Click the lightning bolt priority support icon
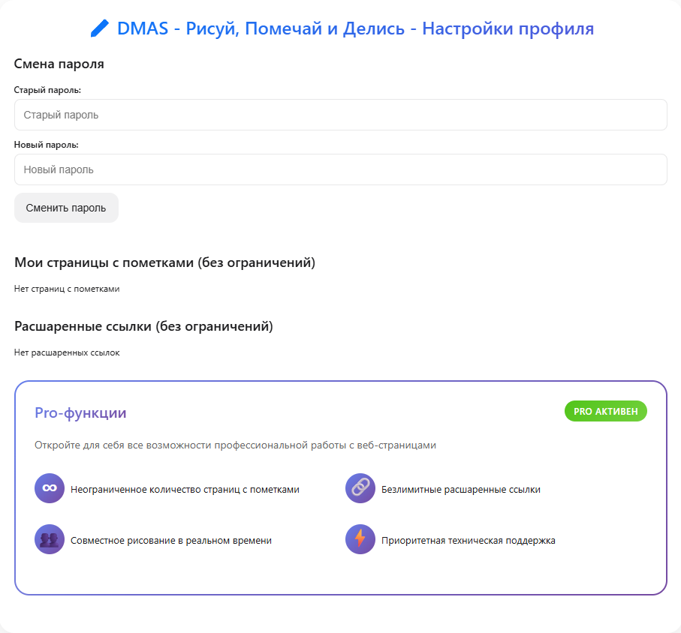 (360, 539)
